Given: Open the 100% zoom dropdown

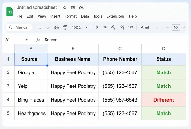Looking at the screenshot, I should (x=80, y=27).
